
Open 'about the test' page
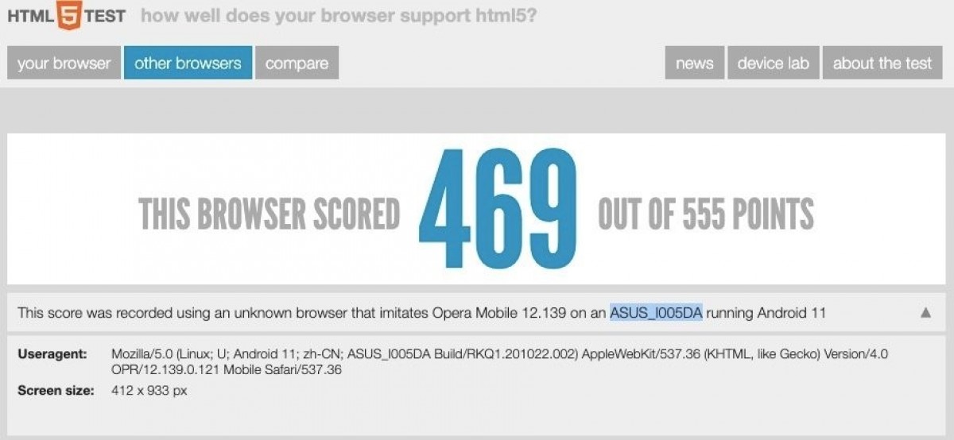[x=882, y=64]
